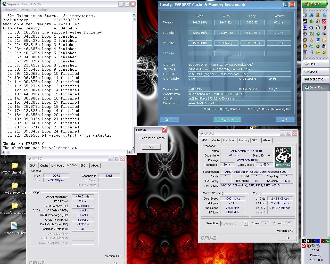The image size is (330, 264).
Task: Open QuickTime player quick launch icon
Action: click(324, 15)
